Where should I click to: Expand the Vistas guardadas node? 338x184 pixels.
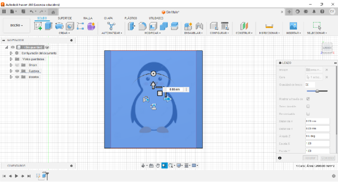click(11, 59)
